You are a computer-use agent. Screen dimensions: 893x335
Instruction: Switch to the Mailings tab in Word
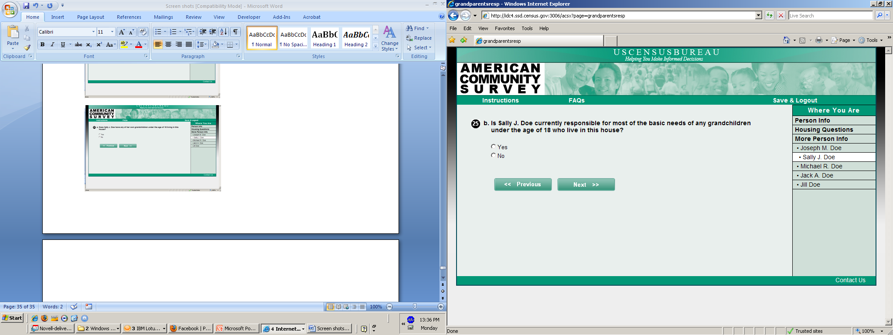pyautogui.click(x=164, y=17)
